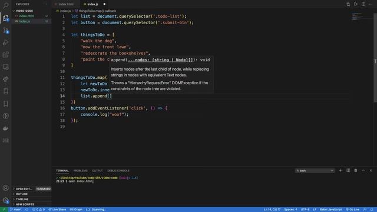Image resolution: width=377 pixels, height=212 pixels.
Task: Click line number 16 in gutter
Action: click(62, 108)
